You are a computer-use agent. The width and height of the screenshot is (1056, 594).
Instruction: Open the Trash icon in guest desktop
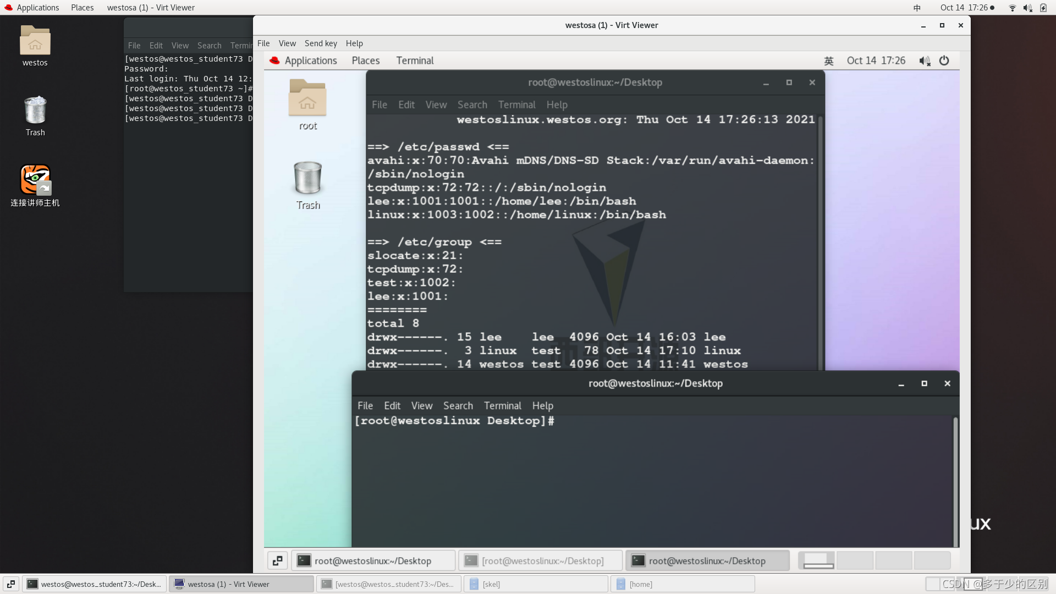(x=307, y=179)
